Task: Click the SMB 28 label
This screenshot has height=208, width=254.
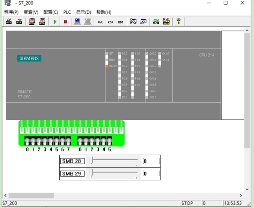Action: [73, 161]
